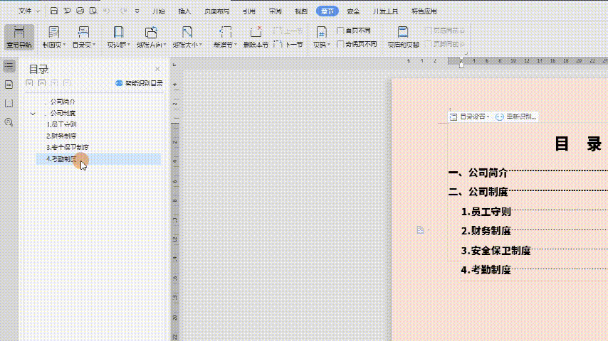Screen dimensions: 608x341
Task: Enable the 奇偶页不同 checkbox
Action: (340, 44)
